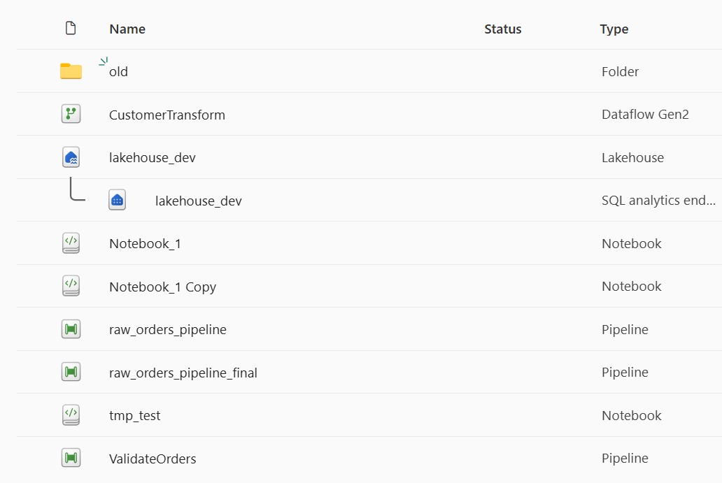Click the tmp_test notebook icon
Image resolution: width=722 pixels, height=483 pixels.
pos(71,415)
